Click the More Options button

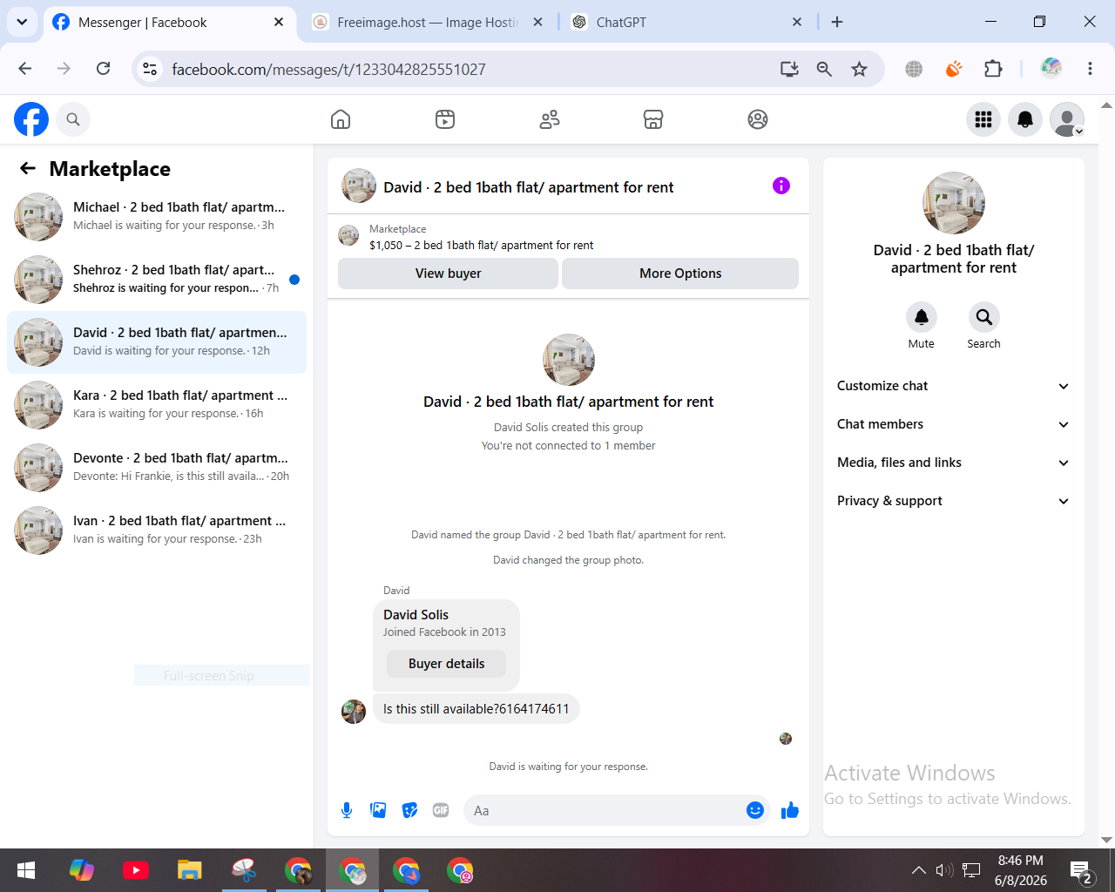pyautogui.click(x=680, y=274)
